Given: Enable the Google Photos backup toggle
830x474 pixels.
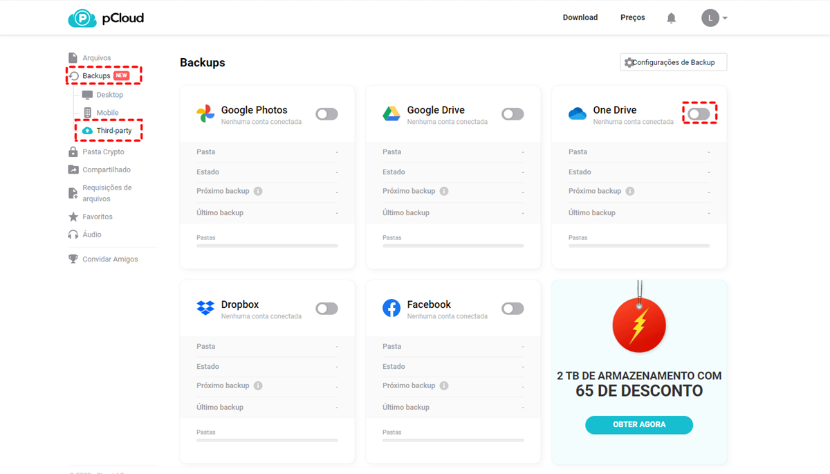Looking at the screenshot, I should pos(326,114).
